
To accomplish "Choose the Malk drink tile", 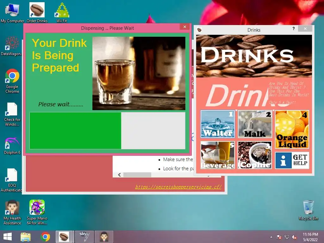I will pyautogui.click(x=255, y=124).
